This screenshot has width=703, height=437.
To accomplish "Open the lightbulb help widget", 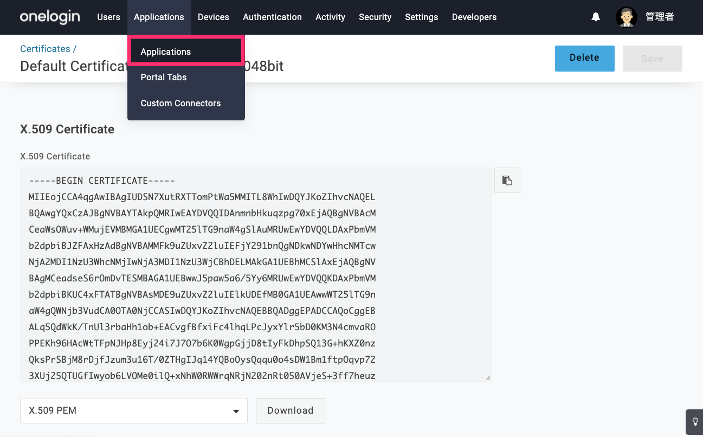I will [x=695, y=421].
